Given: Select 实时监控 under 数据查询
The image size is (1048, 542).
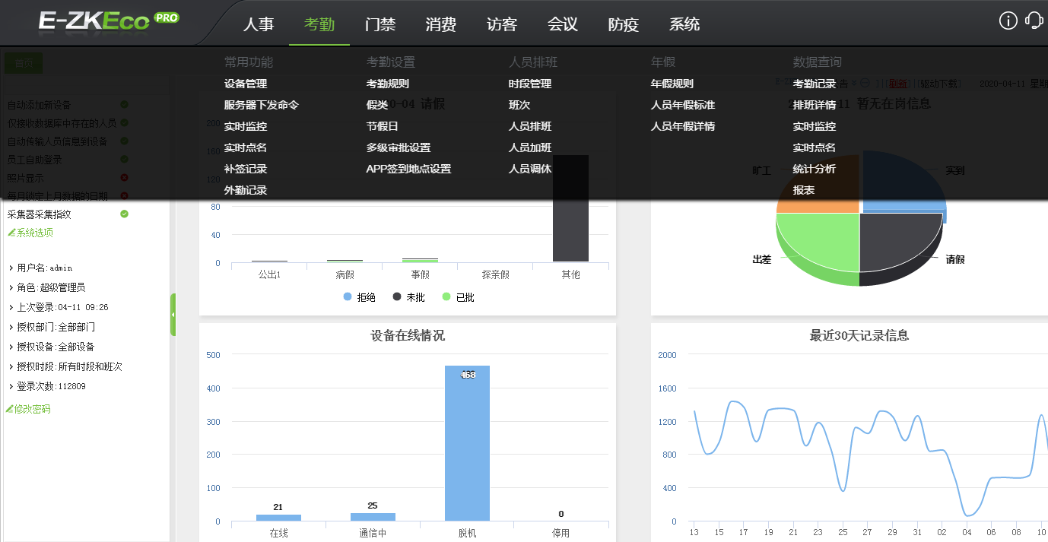Looking at the screenshot, I should point(815,126).
